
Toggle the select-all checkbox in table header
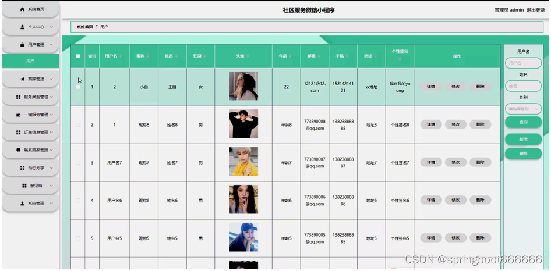pyautogui.click(x=78, y=56)
